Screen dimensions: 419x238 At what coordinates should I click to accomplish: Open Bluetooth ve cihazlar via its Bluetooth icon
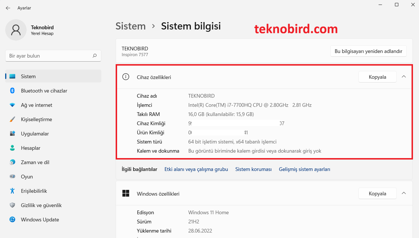(12, 91)
